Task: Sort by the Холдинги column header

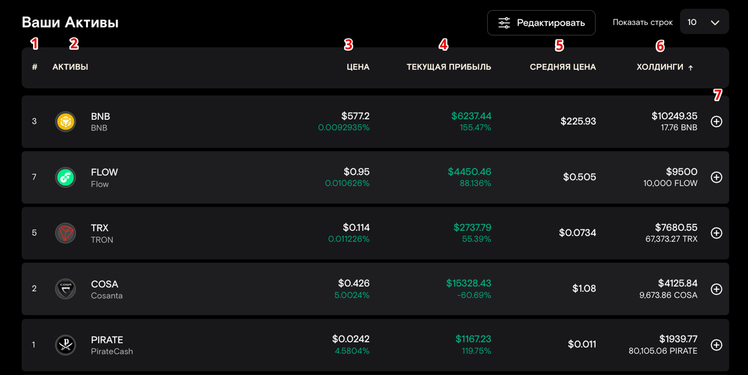Action: click(x=660, y=67)
